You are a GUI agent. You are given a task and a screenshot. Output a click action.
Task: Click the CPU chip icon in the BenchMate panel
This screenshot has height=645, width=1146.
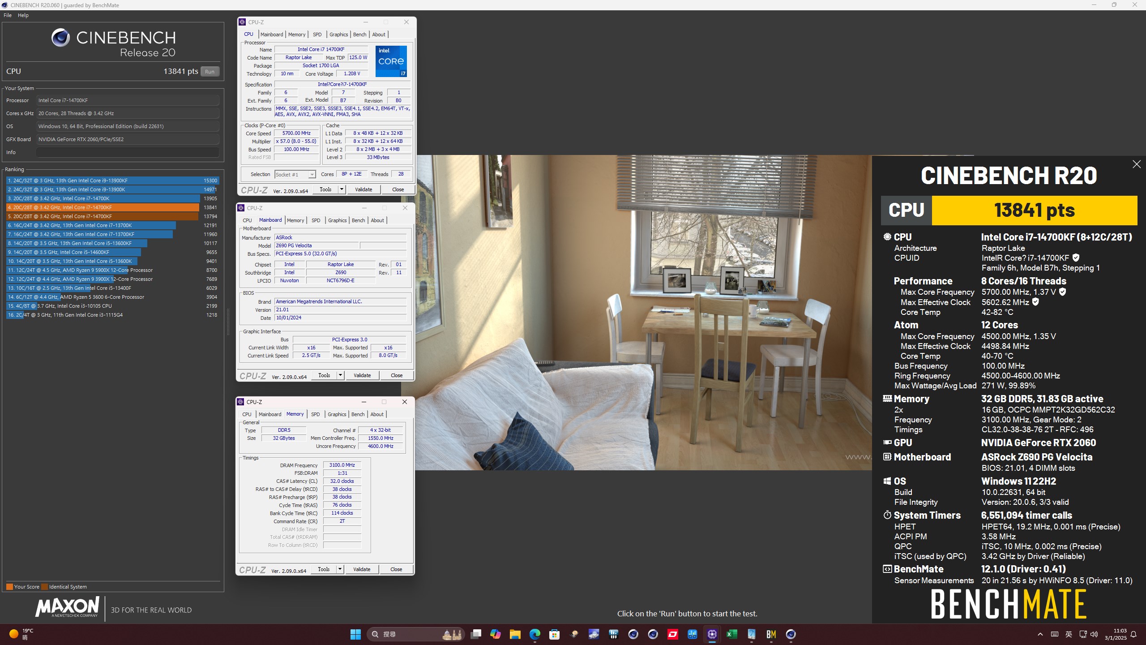pyautogui.click(x=887, y=237)
